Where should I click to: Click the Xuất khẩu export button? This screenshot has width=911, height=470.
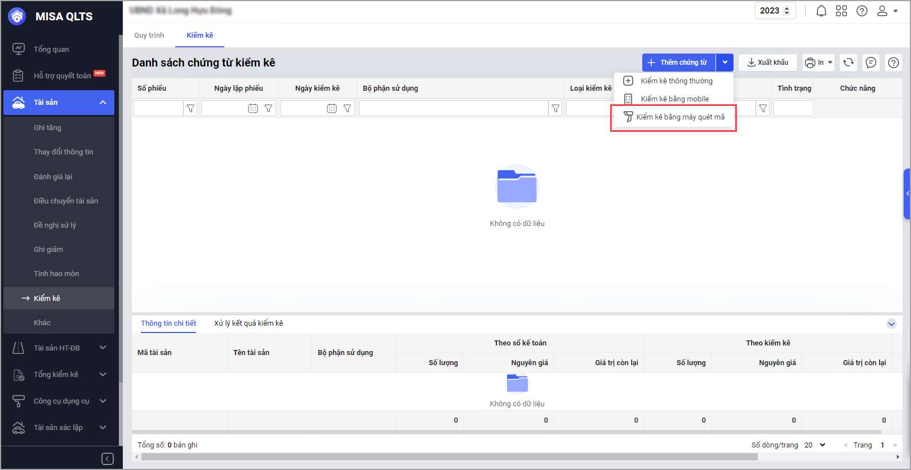(768, 63)
